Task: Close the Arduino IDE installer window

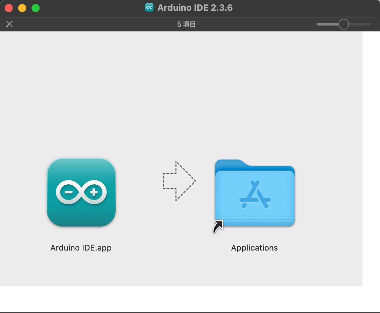Action: coord(9,8)
